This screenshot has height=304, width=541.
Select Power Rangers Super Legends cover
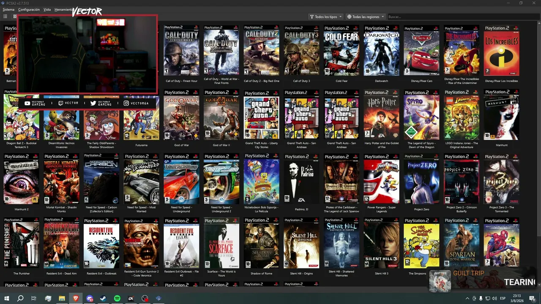coord(382,179)
